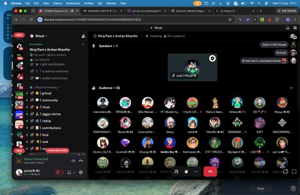
Task: Open the Bookmarks menu in menu bar
Action: tap(73, 3)
